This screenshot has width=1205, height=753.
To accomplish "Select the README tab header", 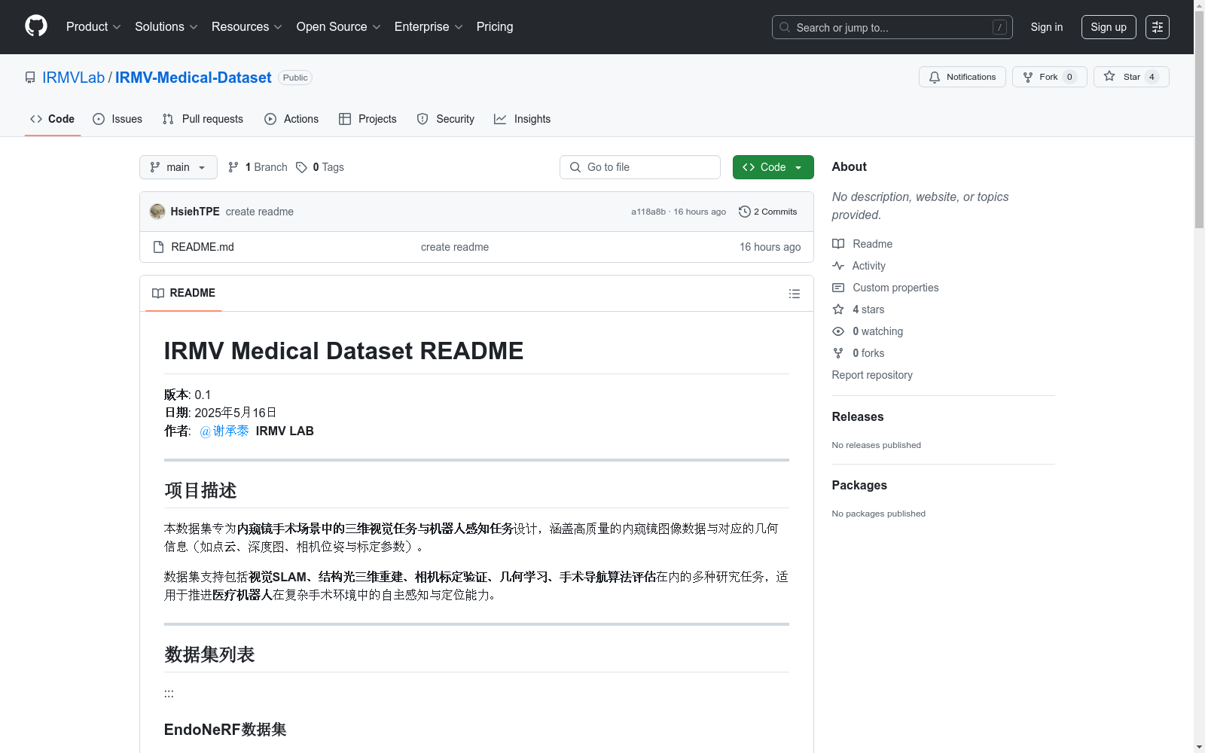I will click(184, 293).
